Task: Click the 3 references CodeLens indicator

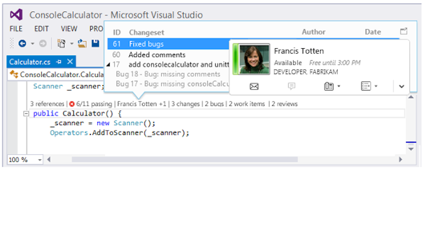Action: point(47,104)
